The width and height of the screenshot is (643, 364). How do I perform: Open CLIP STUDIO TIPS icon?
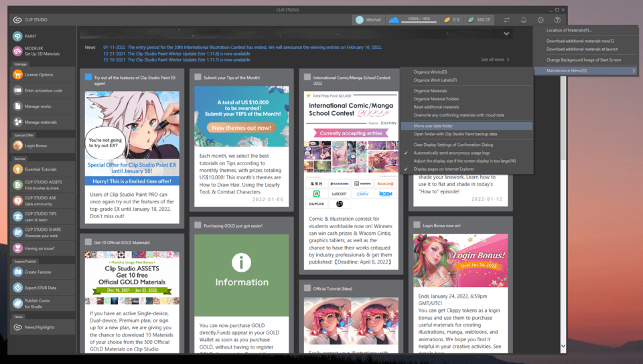coord(17,217)
